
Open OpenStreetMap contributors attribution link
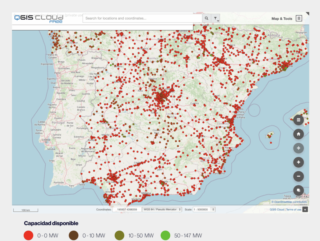pos(290,202)
